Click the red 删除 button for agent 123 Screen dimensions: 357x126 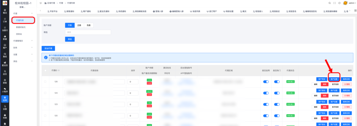click(325, 107)
